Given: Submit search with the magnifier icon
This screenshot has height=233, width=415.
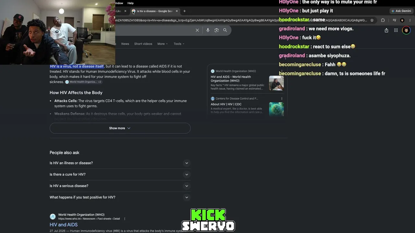Looking at the screenshot, I should 225,30.
